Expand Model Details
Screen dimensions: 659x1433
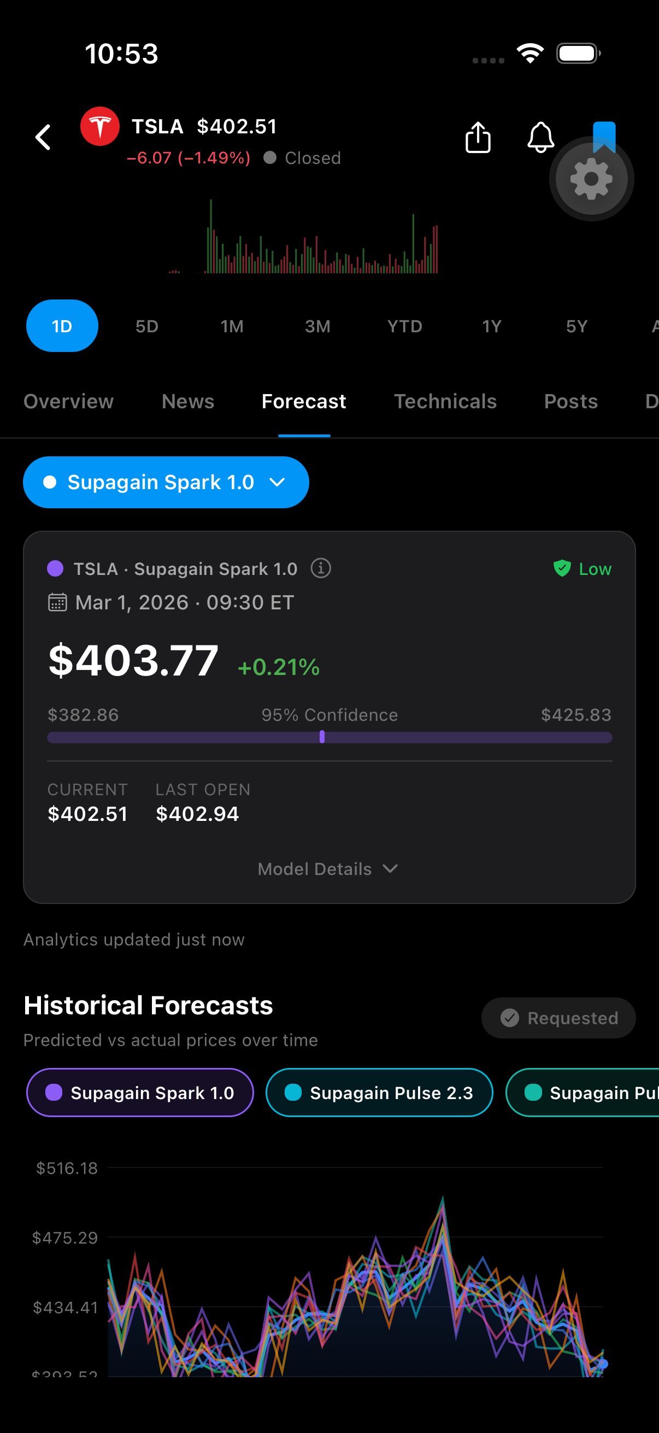328,869
